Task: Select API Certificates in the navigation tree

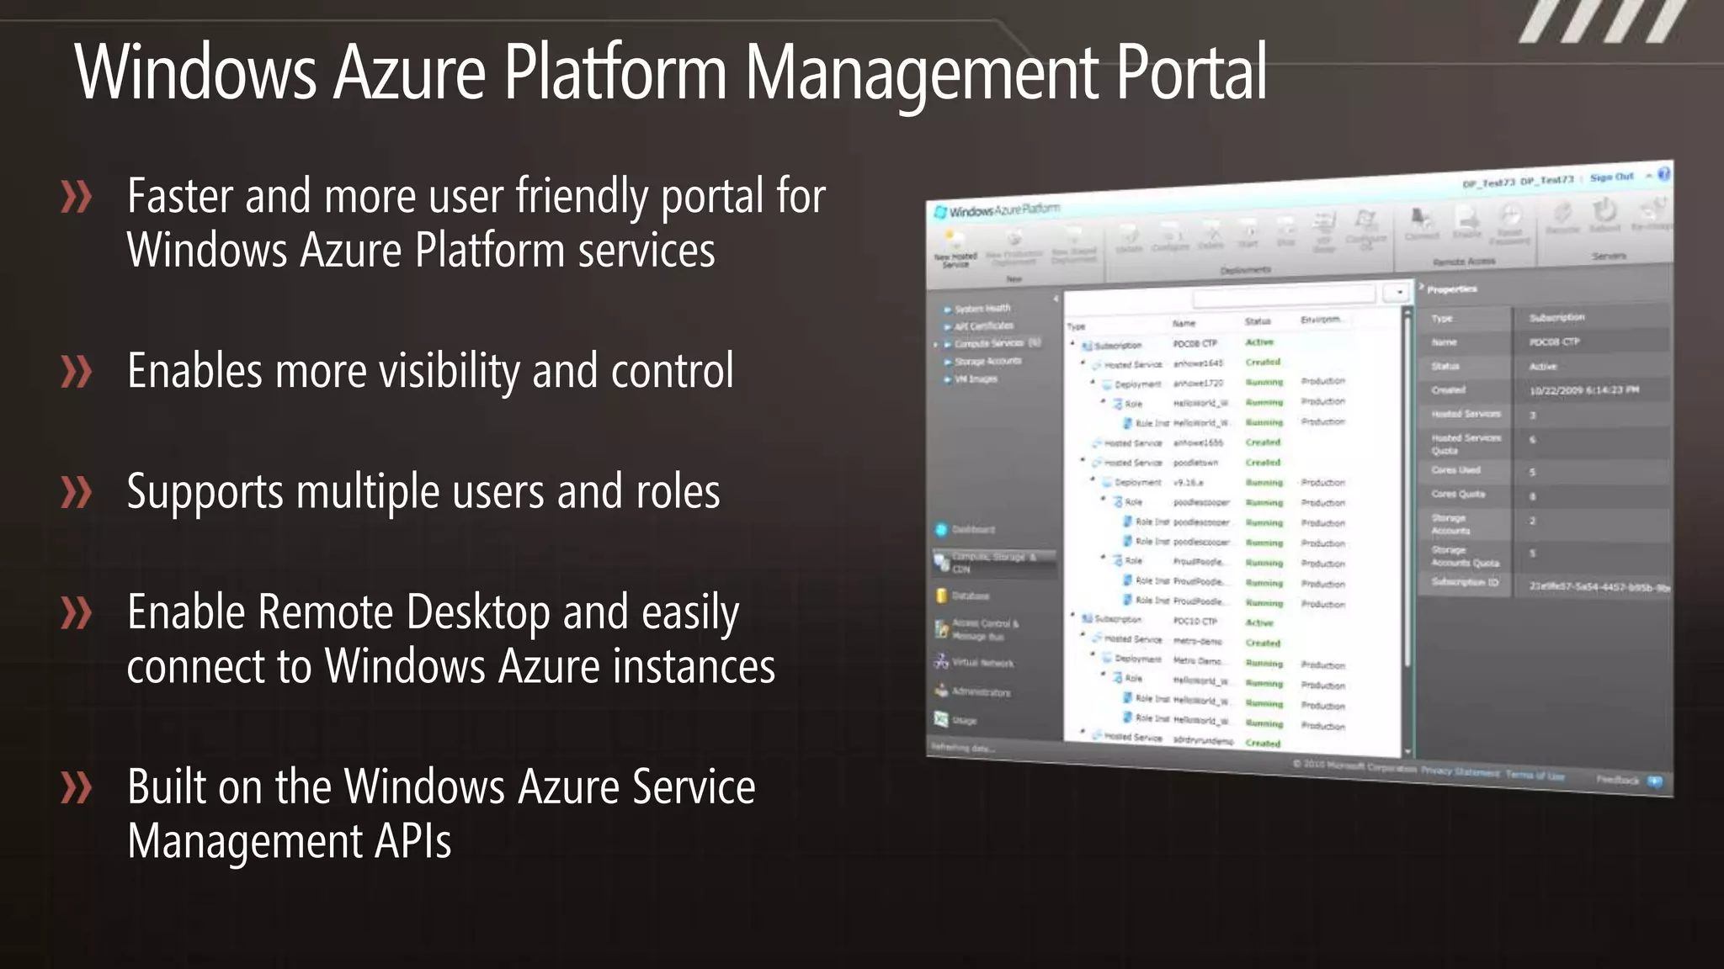Action: coord(979,326)
